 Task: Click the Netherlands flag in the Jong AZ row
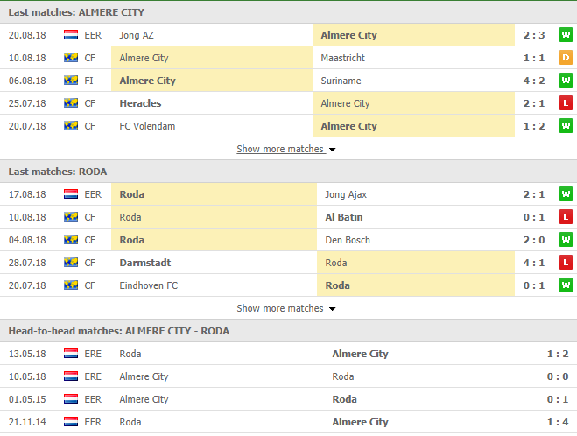pyautogui.click(x=71, y=35)
